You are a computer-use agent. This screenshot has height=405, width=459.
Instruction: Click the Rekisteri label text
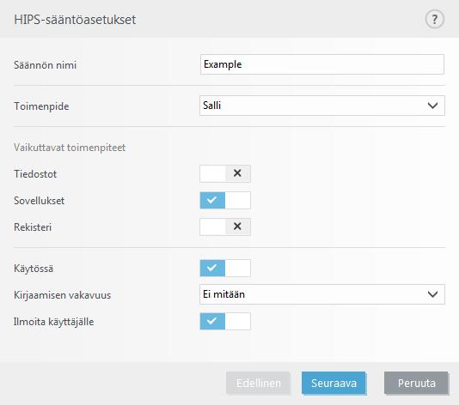pyautogui.click(x=33, y=227)
